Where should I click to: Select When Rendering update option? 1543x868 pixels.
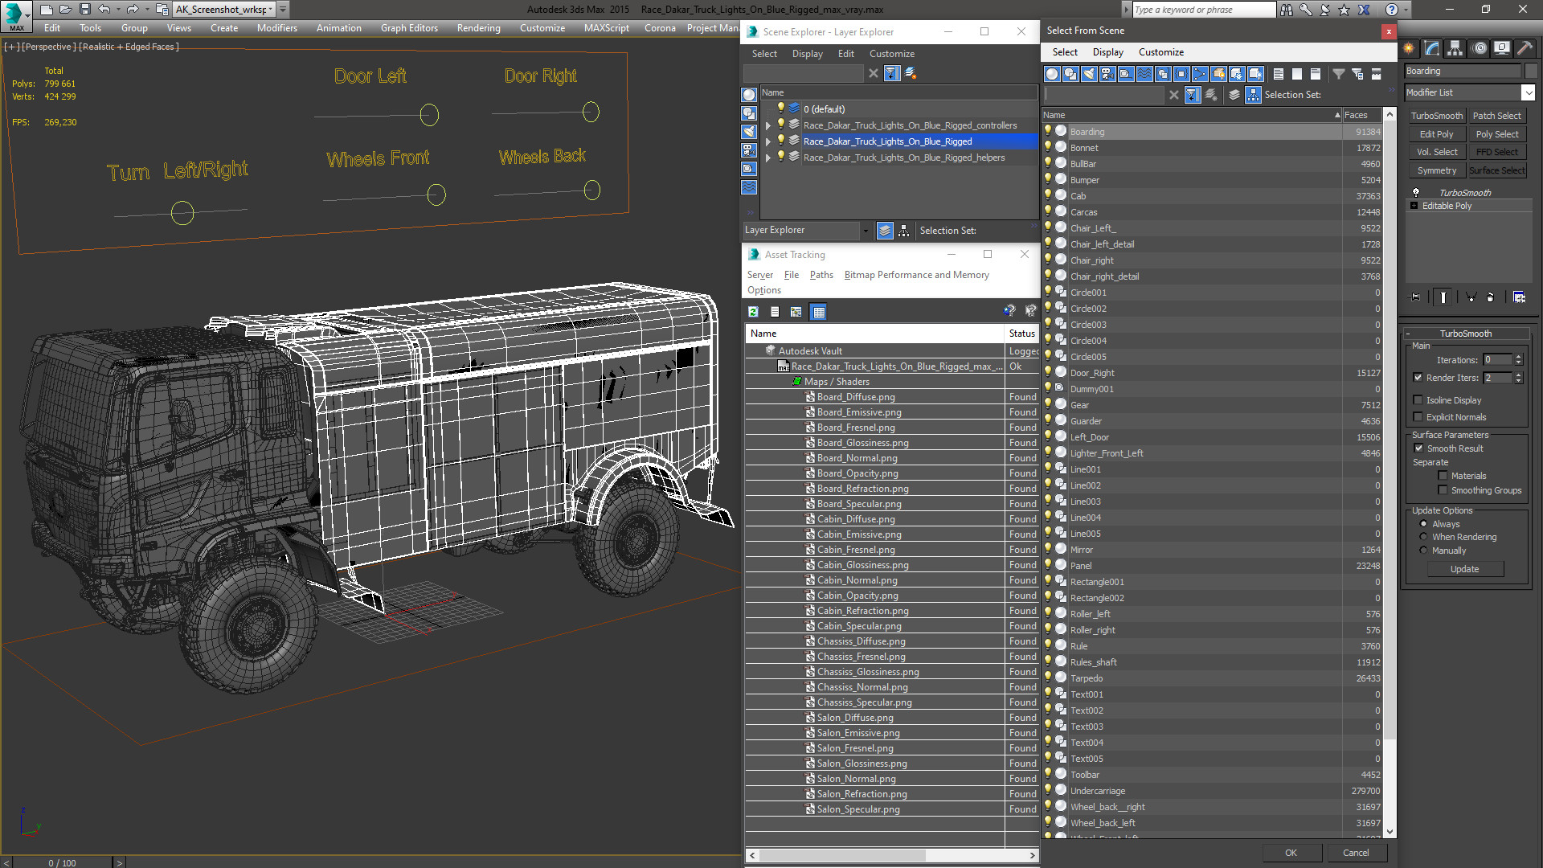click(1423, 537)
